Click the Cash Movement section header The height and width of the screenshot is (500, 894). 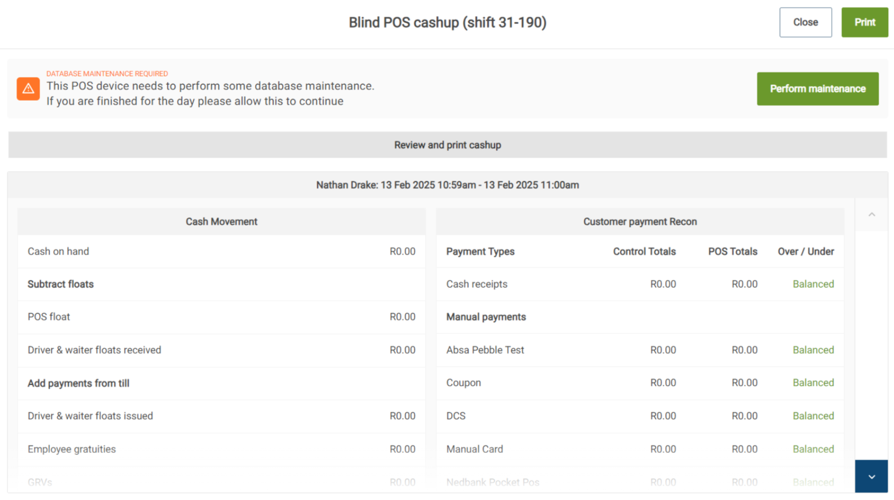coord(222,222)
